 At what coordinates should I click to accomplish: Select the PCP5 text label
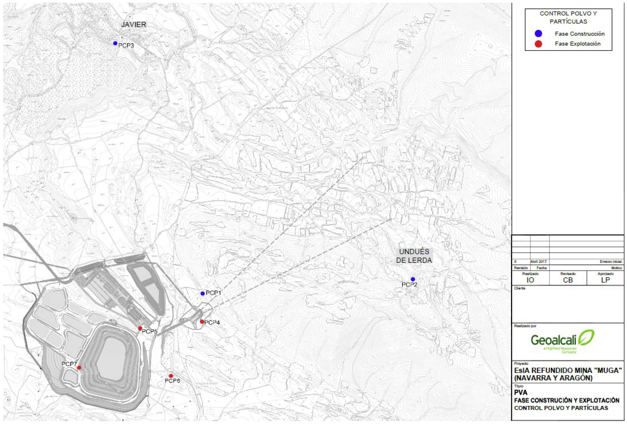coord(149,331)
